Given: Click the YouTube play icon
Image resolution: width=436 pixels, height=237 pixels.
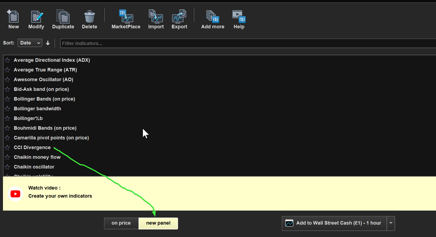Looking at the screenshot, I should click(x=15, y=194).
